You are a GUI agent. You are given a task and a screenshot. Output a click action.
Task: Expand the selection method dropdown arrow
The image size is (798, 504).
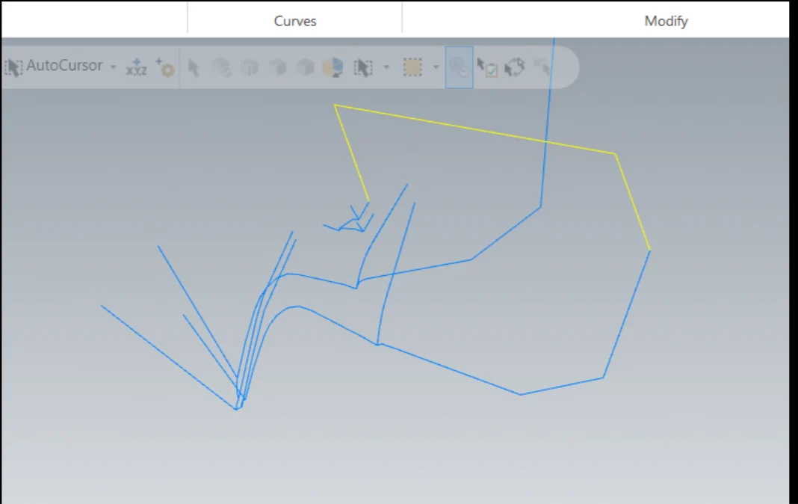(x=386, y=67)
